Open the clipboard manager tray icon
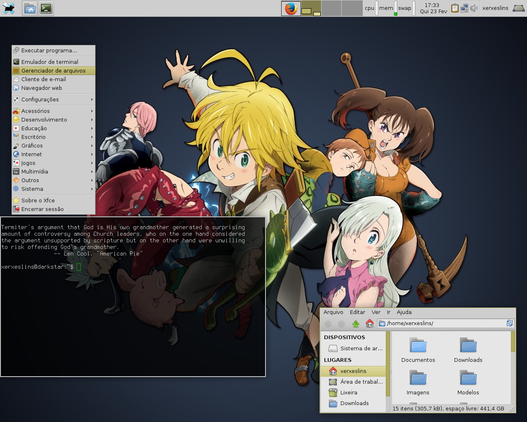This screenshot has width=527, height=422. pyautogui.click(x=455, y=8)
